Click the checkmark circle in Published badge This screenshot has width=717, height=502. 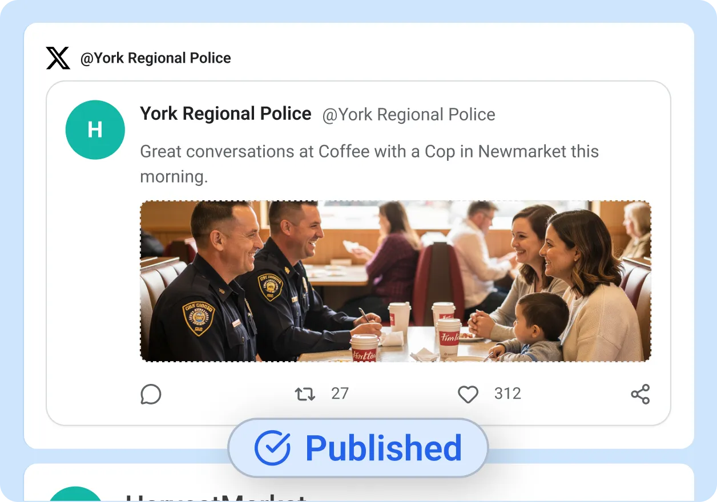[x=272, y=448]
